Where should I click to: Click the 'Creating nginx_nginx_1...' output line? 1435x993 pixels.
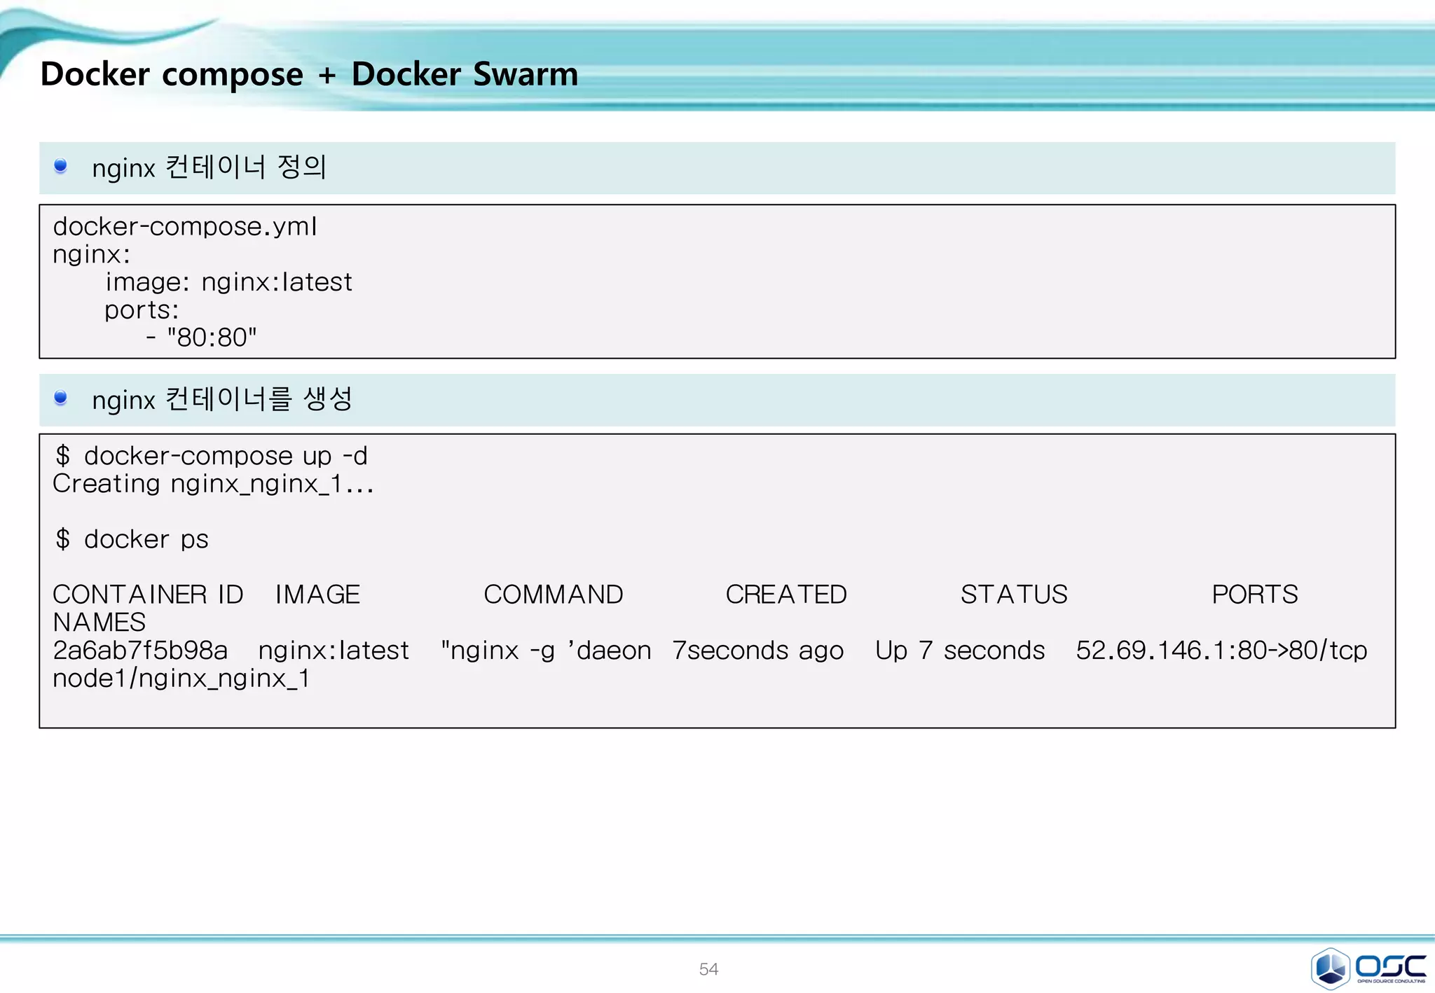click(x=213, y=484)
